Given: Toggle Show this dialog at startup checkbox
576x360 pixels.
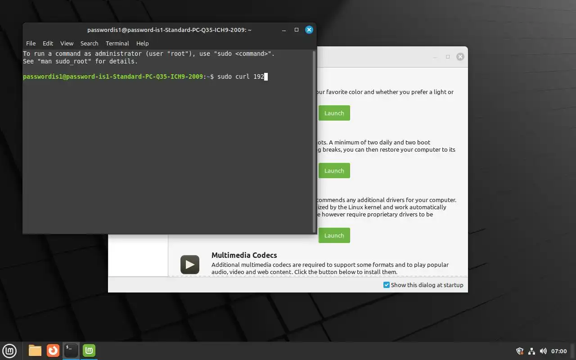Looking at the screenshot, I should coord(386,285).
